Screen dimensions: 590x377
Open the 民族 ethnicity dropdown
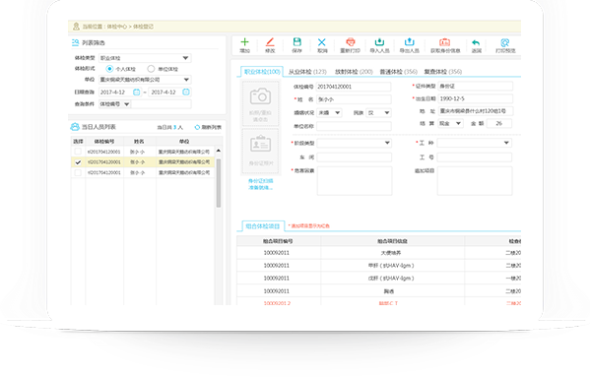tap(379, 113)
